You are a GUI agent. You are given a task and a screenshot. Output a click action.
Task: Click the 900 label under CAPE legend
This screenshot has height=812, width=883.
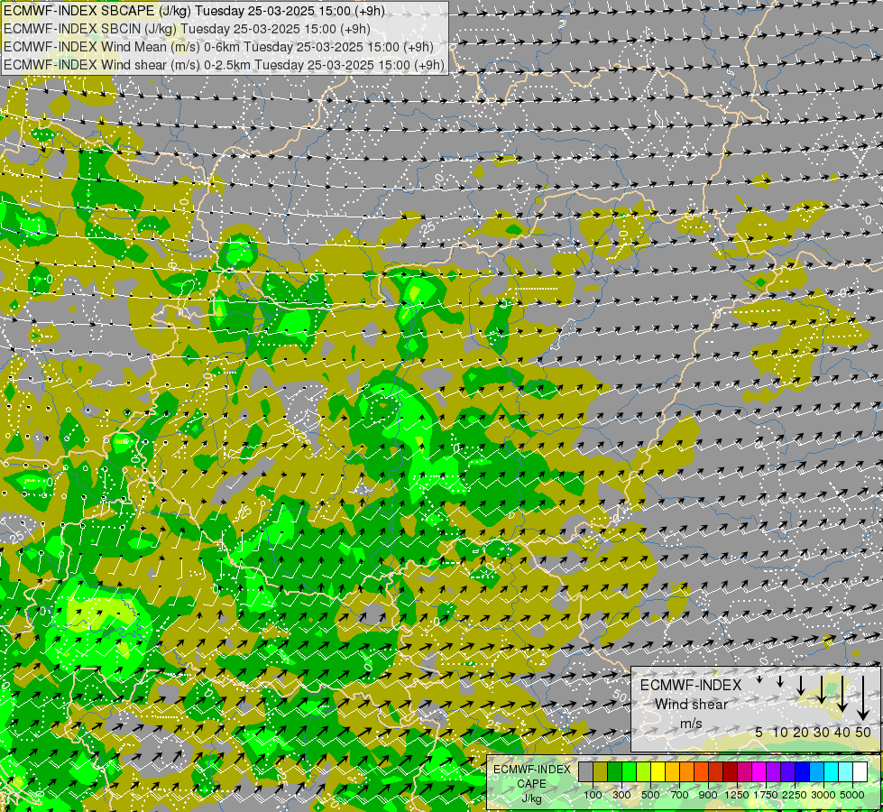pyautogui.click(x=708, y=795)
